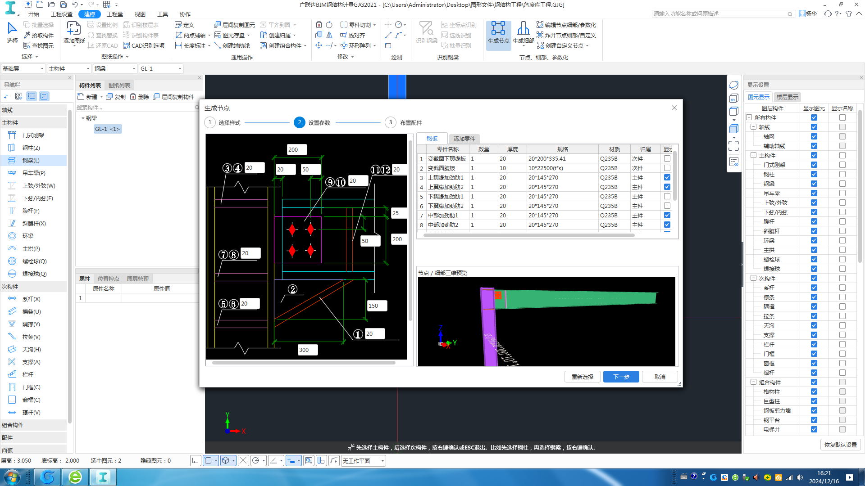Toggle checkbox for 上翼缘加劲肋1 row
This screenshot has height=486, width=865.
pos(667,177)
